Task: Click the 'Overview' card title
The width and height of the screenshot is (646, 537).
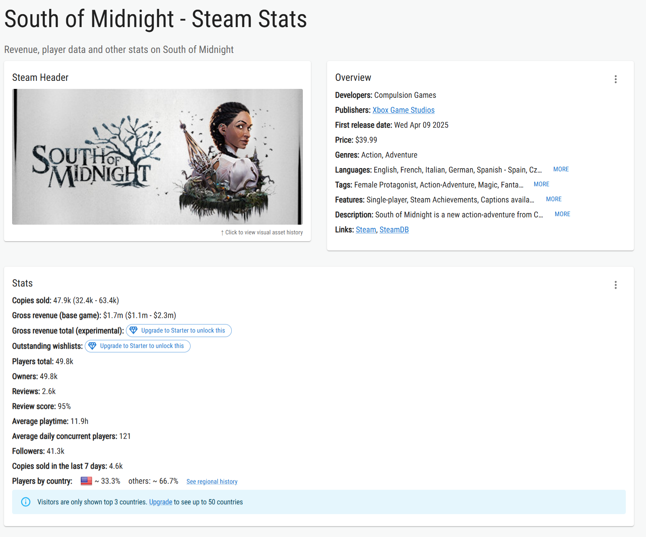Action: (x=353, y=77)
